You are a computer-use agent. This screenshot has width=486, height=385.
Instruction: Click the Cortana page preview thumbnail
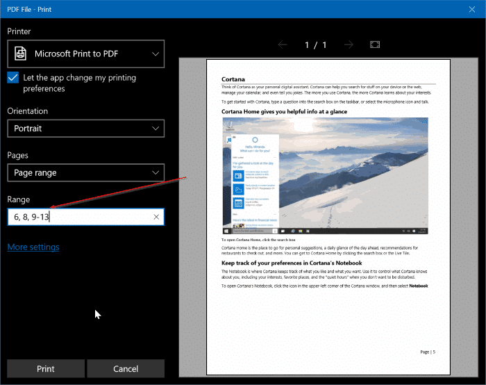[x=328, y=217]
